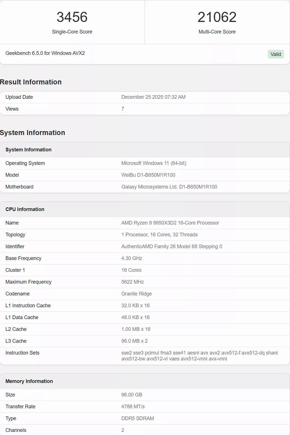Select the Base Frequency value 4.30 GHz
Image resolution: width=290 pixels, height=435 pixels.
tap(132, 258)
